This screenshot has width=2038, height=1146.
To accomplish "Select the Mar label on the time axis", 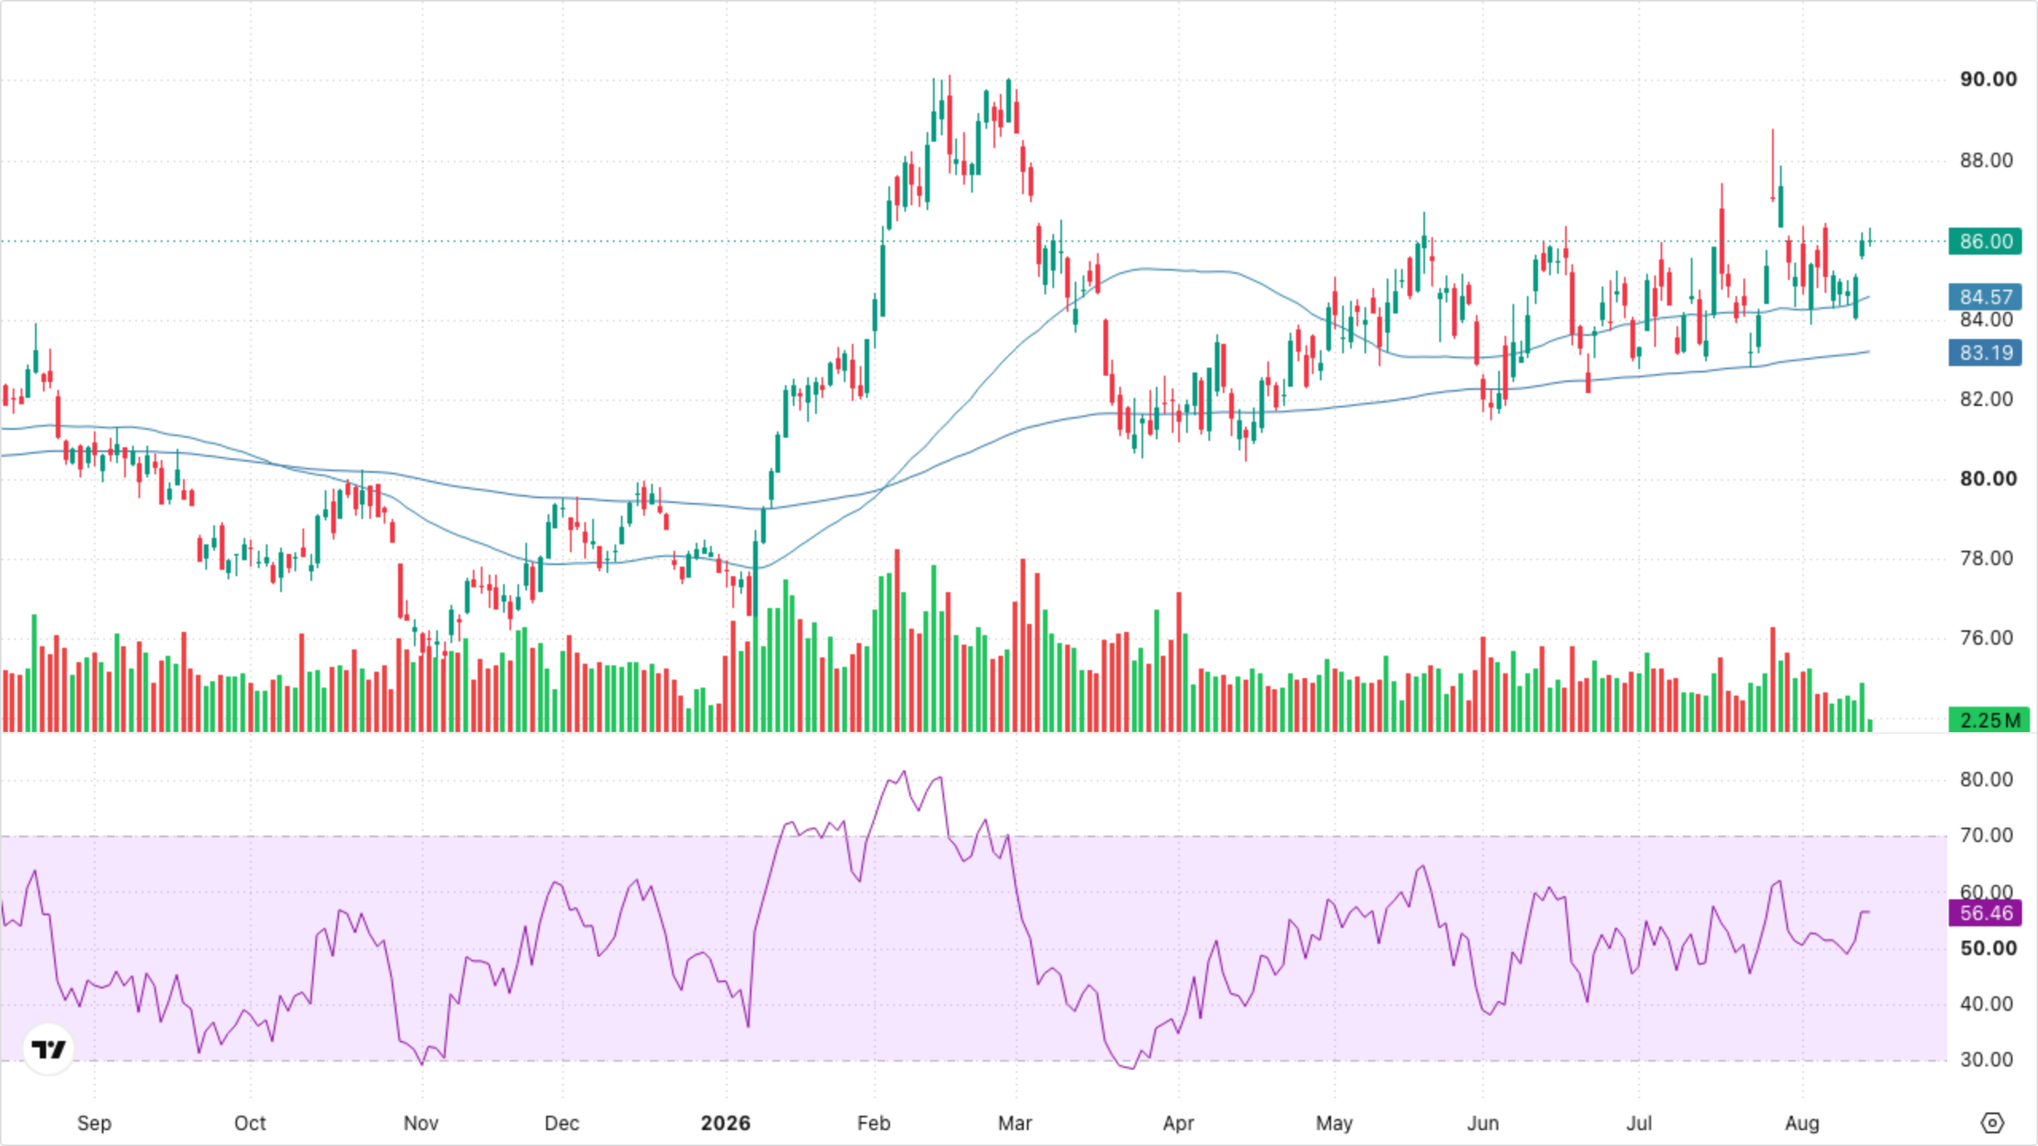I will [x=1015, y=1124].
